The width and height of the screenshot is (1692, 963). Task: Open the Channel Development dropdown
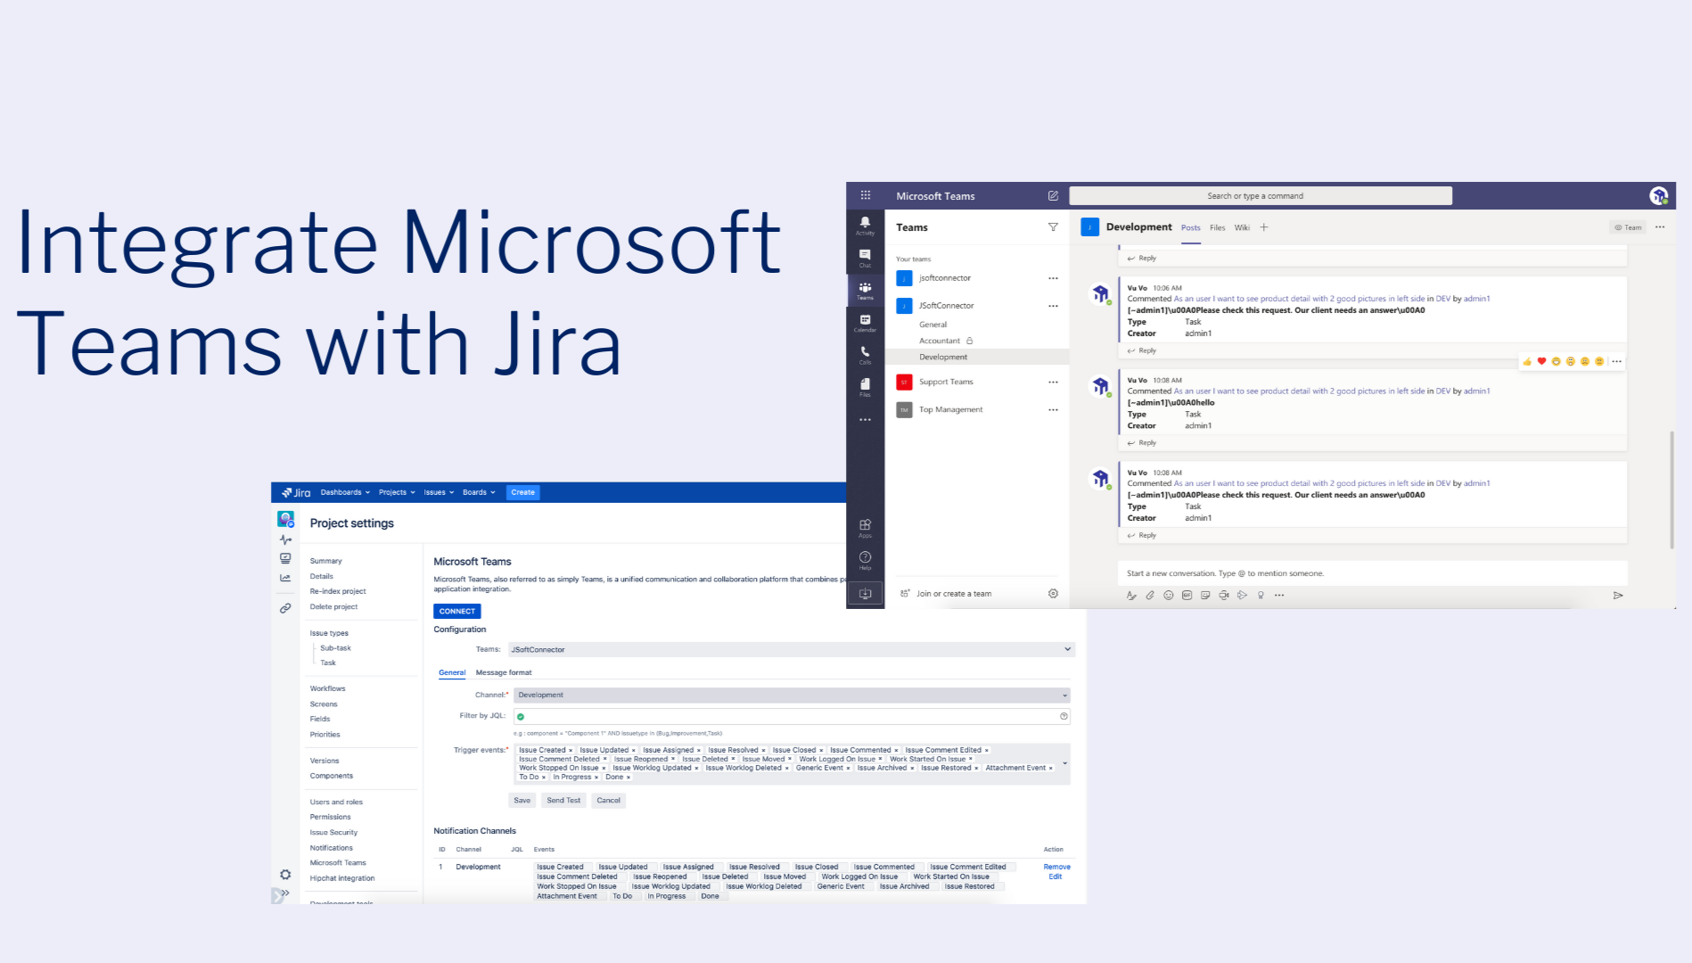pyautogui.click(x=792, y=695)
